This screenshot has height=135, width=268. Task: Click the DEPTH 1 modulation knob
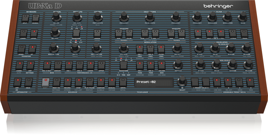tap(177, 47)
